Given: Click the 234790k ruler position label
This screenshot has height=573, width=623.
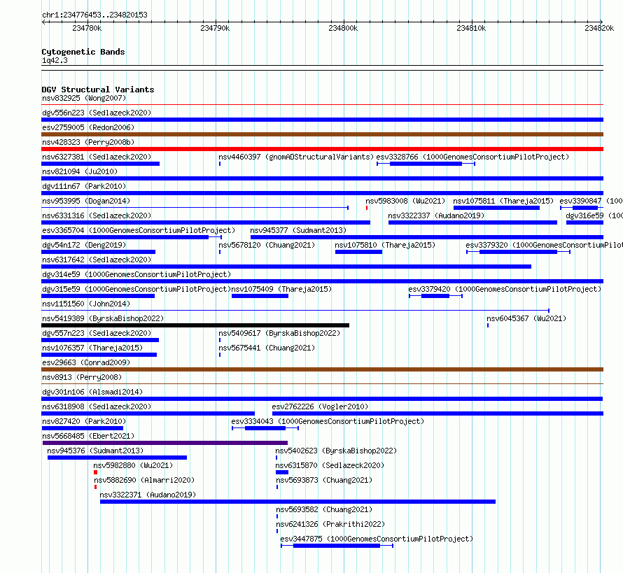Looking at the screenshot, I should [215, 28].
